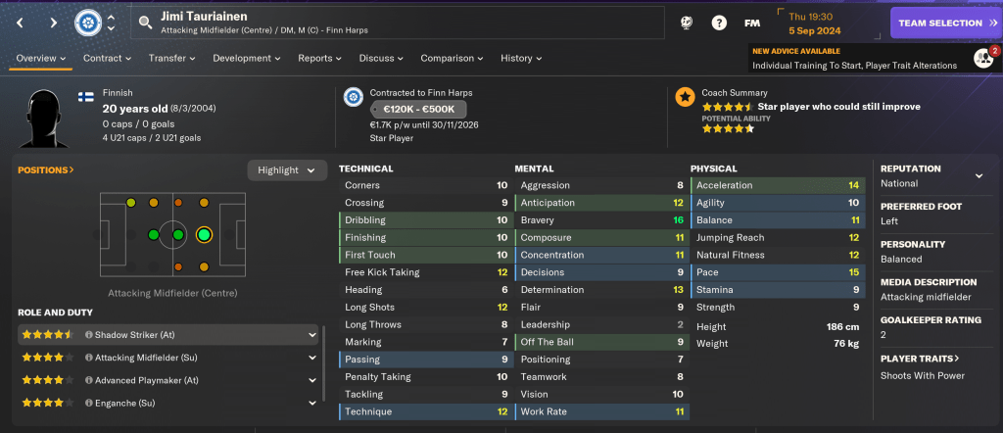Select the defensive midfielder position dot on pitch
1003x433 pixels.
153,235
